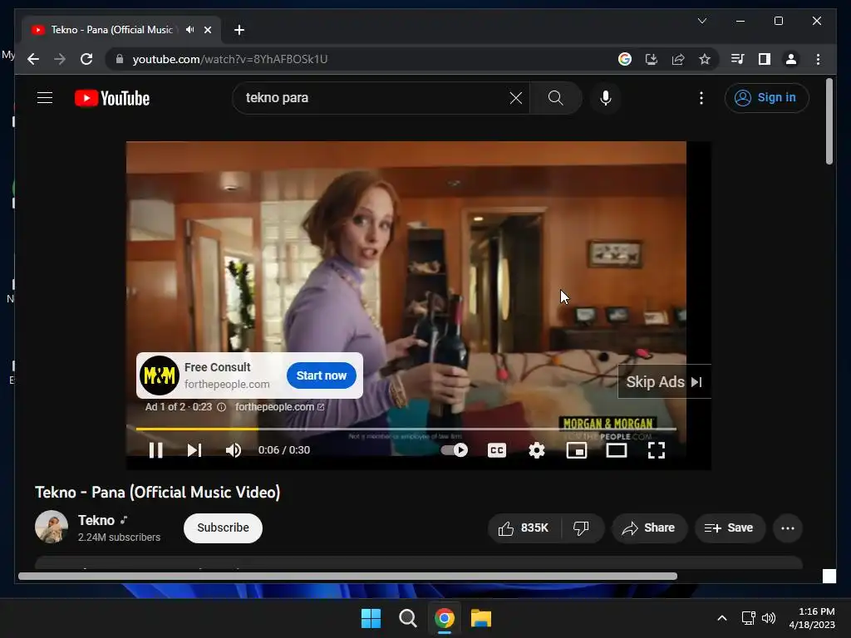Open more actions ellipsis menu
This screenshot has height=638, width=851.
(x=788, y=528)
